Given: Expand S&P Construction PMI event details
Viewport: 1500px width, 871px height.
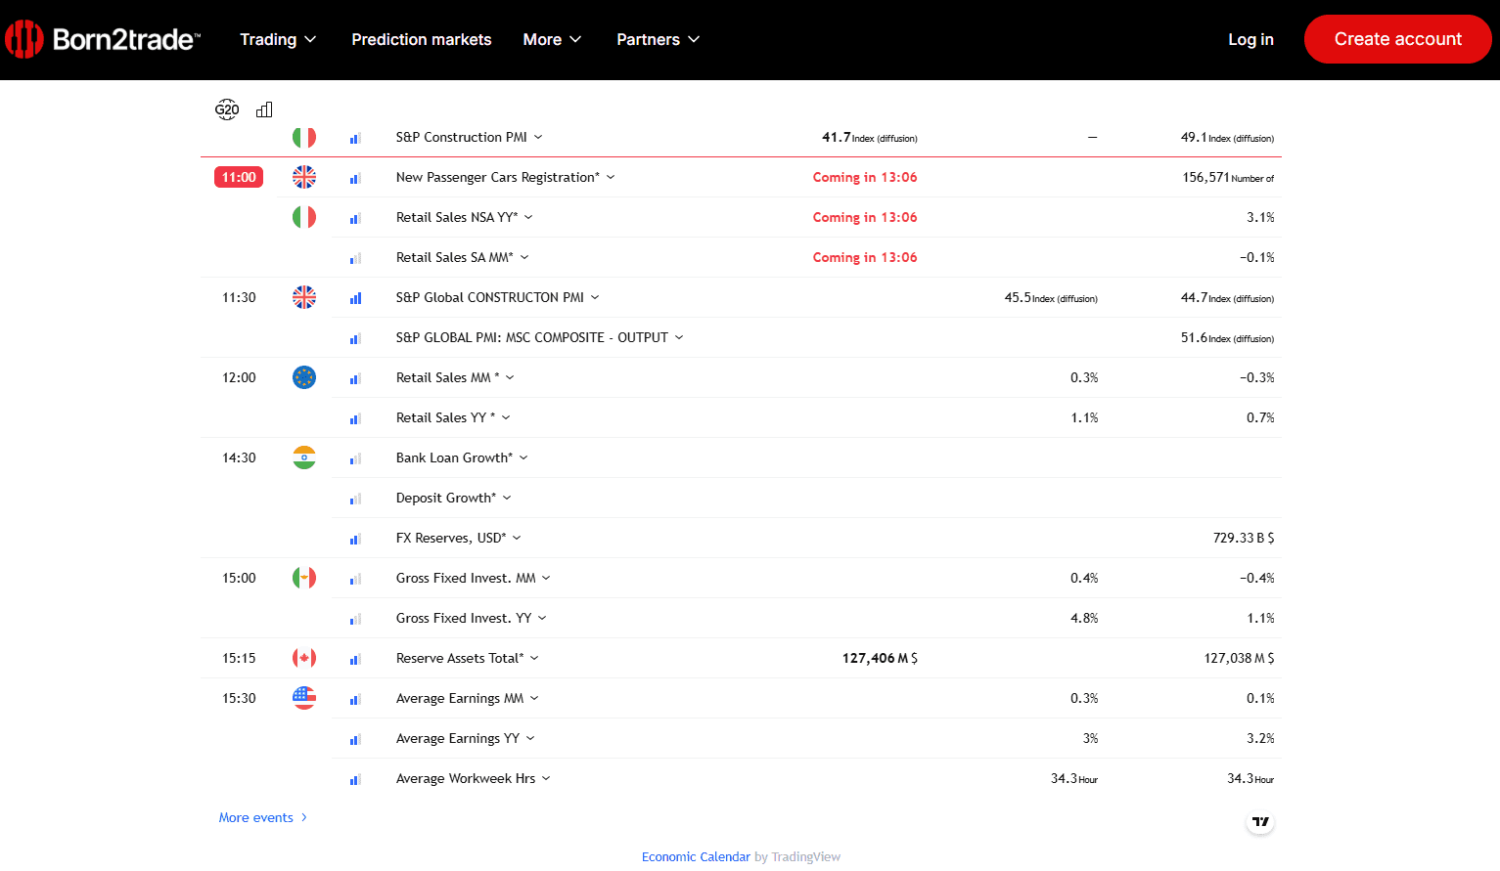Looking at the screenshot, I should (x=538, y=138).
